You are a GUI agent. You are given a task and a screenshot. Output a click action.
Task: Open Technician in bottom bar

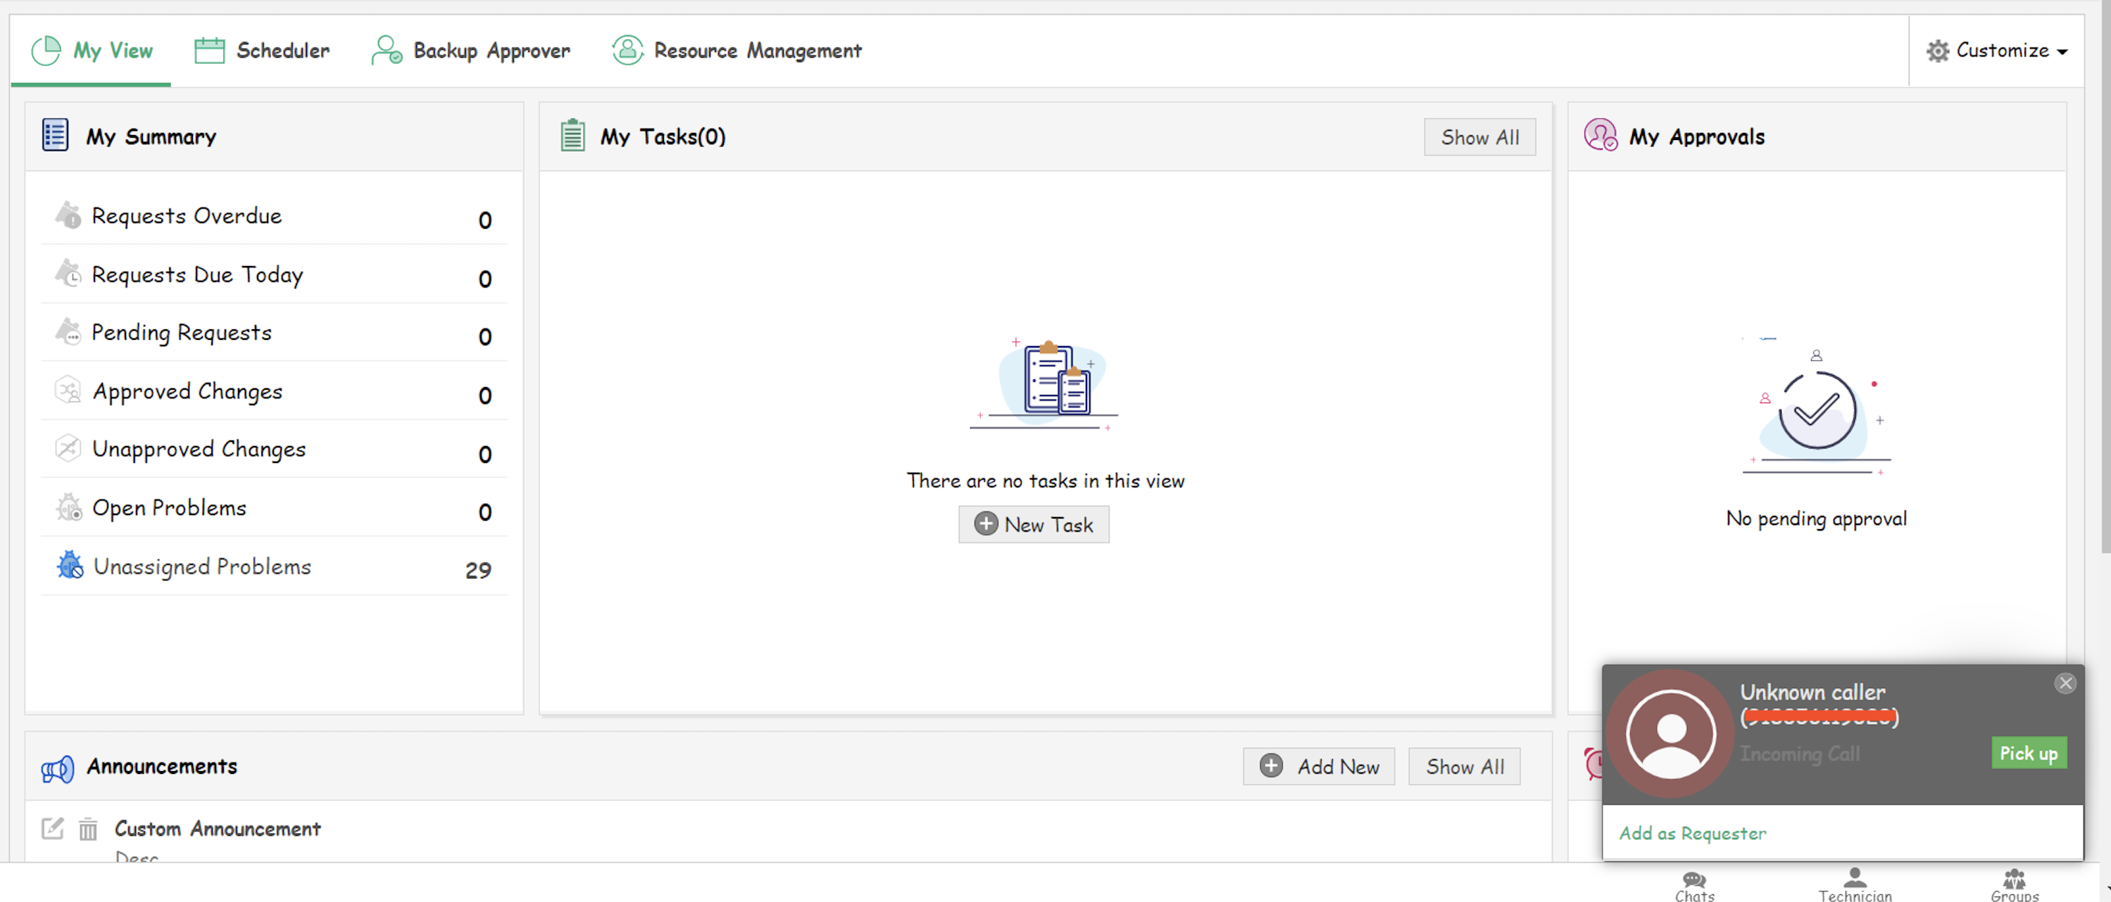click(1855, 885)
